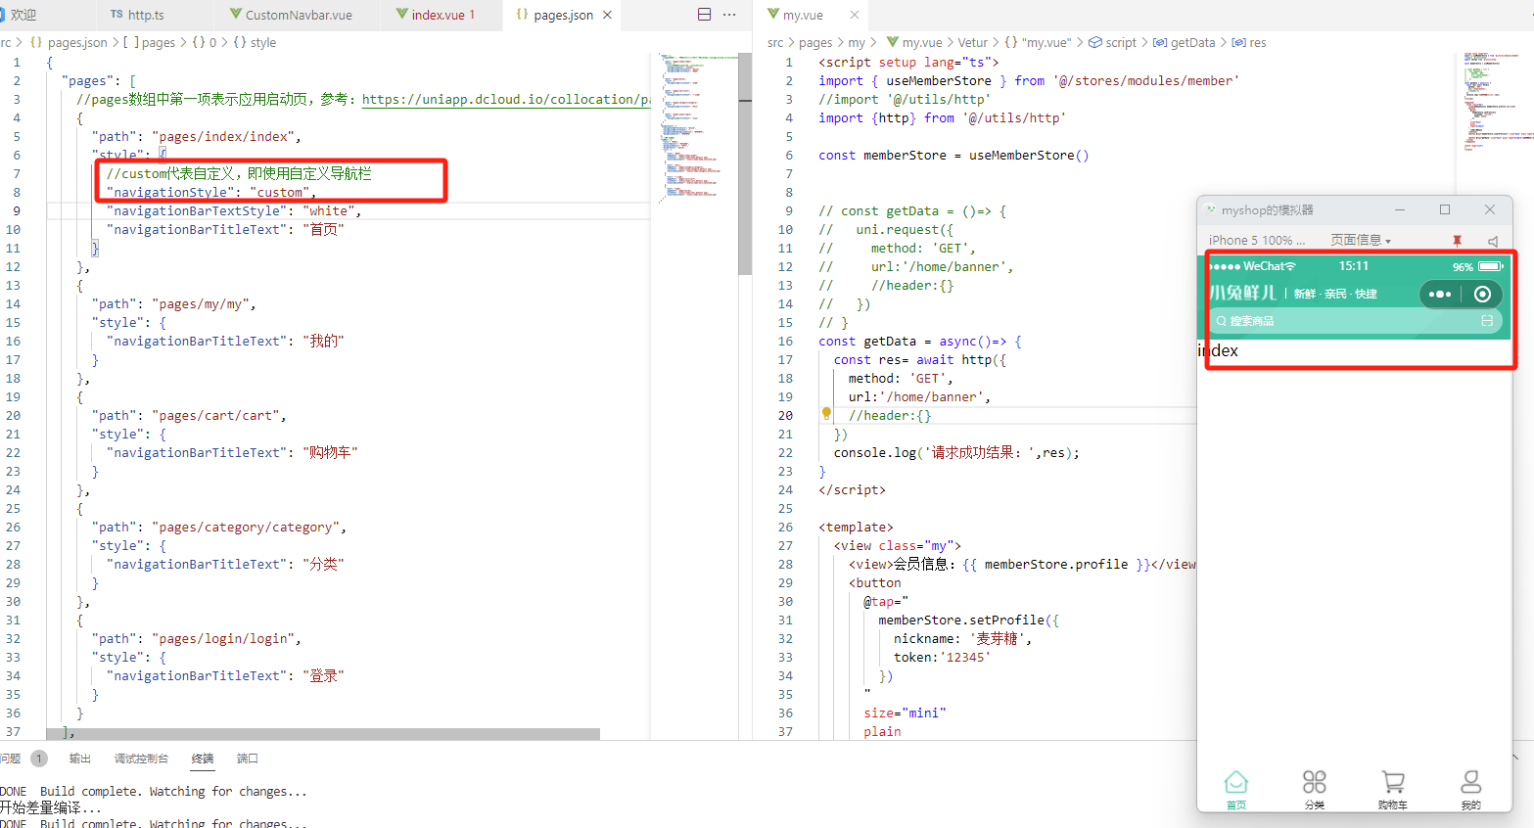
Task: Switch to the 欢迎 welcome tab
Action: (x=23, y=15)
